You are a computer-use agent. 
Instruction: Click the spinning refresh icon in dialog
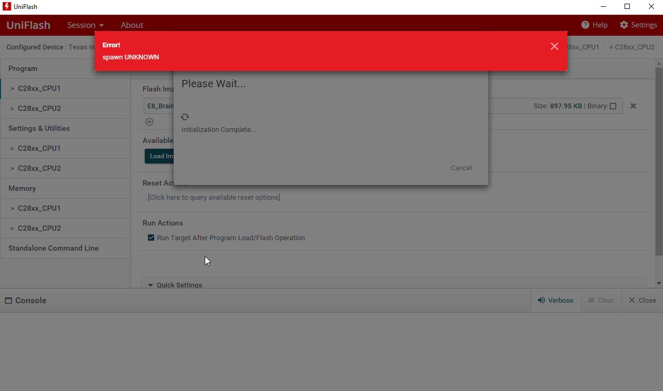(185, 117)
